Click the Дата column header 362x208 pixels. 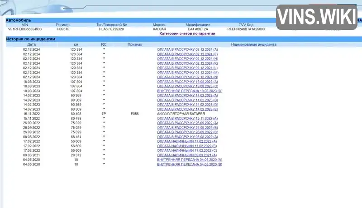tap(31, 44)
